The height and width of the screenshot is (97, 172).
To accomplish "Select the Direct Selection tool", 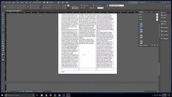I will pos(3,15).
